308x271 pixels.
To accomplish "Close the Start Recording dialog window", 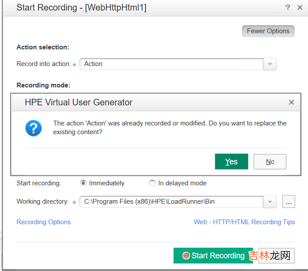I will point(300,7).
